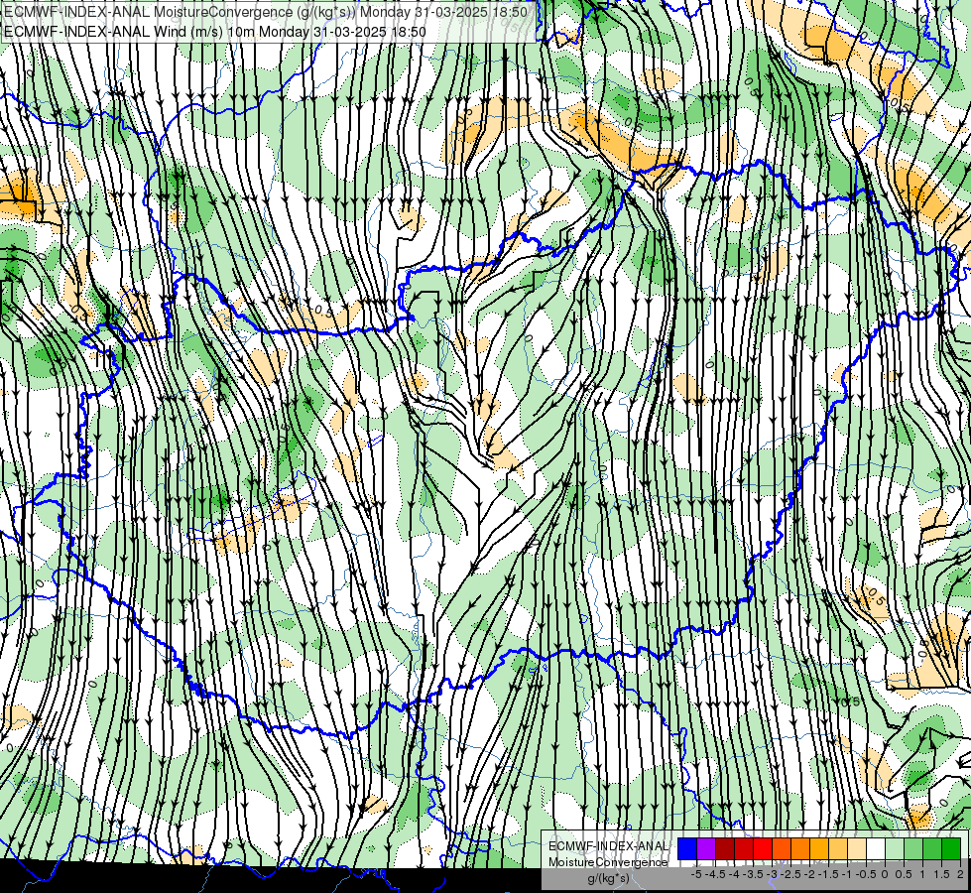Screen dimensions: 971x893
Task: Click the -2.5 tick label on the legend
Action: click(790, 874)
